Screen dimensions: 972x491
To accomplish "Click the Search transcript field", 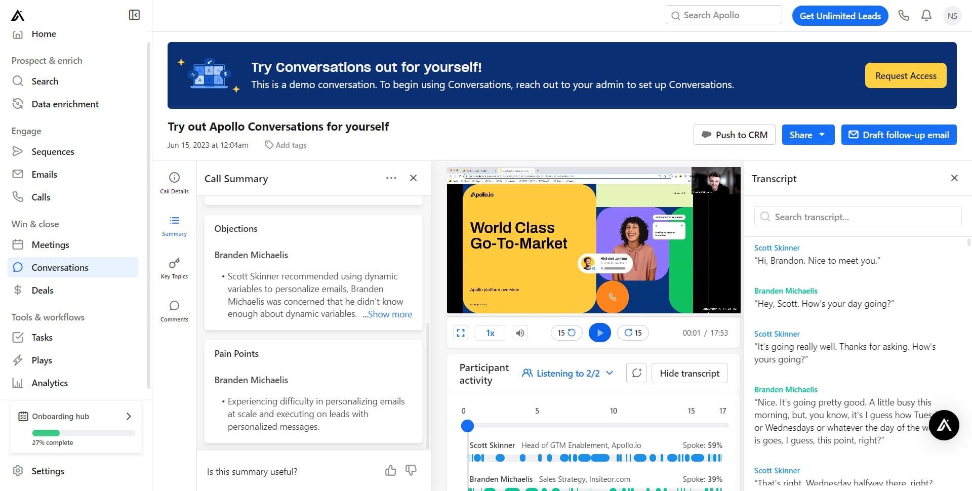I will [x=858, y=217].
